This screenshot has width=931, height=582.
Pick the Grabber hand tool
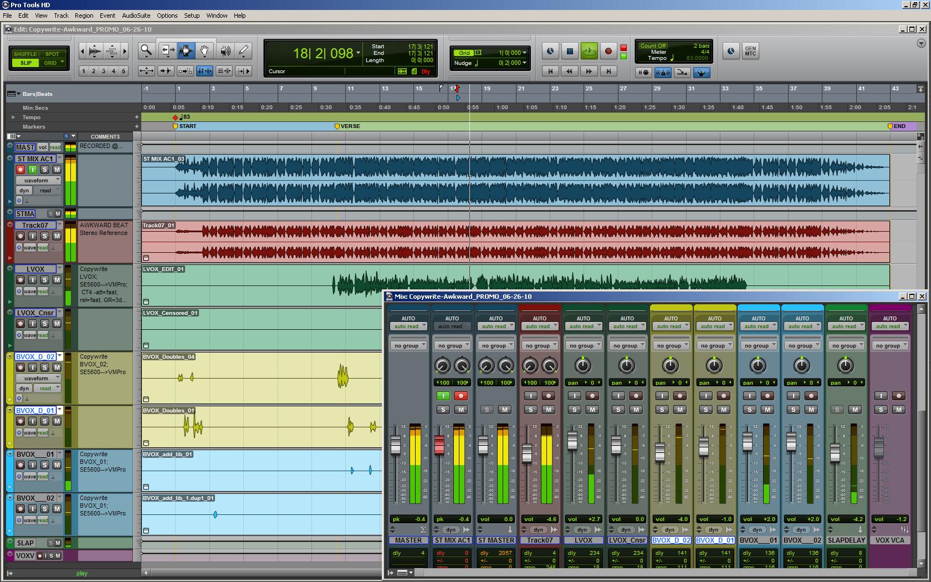(x=204, y=51)
